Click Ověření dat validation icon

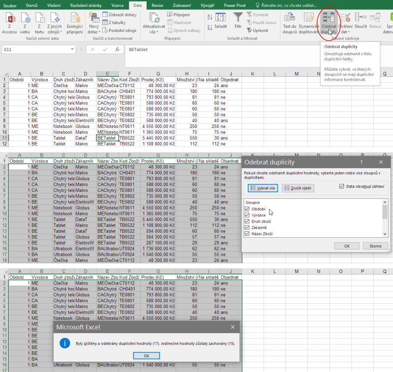tap(345, 23)
